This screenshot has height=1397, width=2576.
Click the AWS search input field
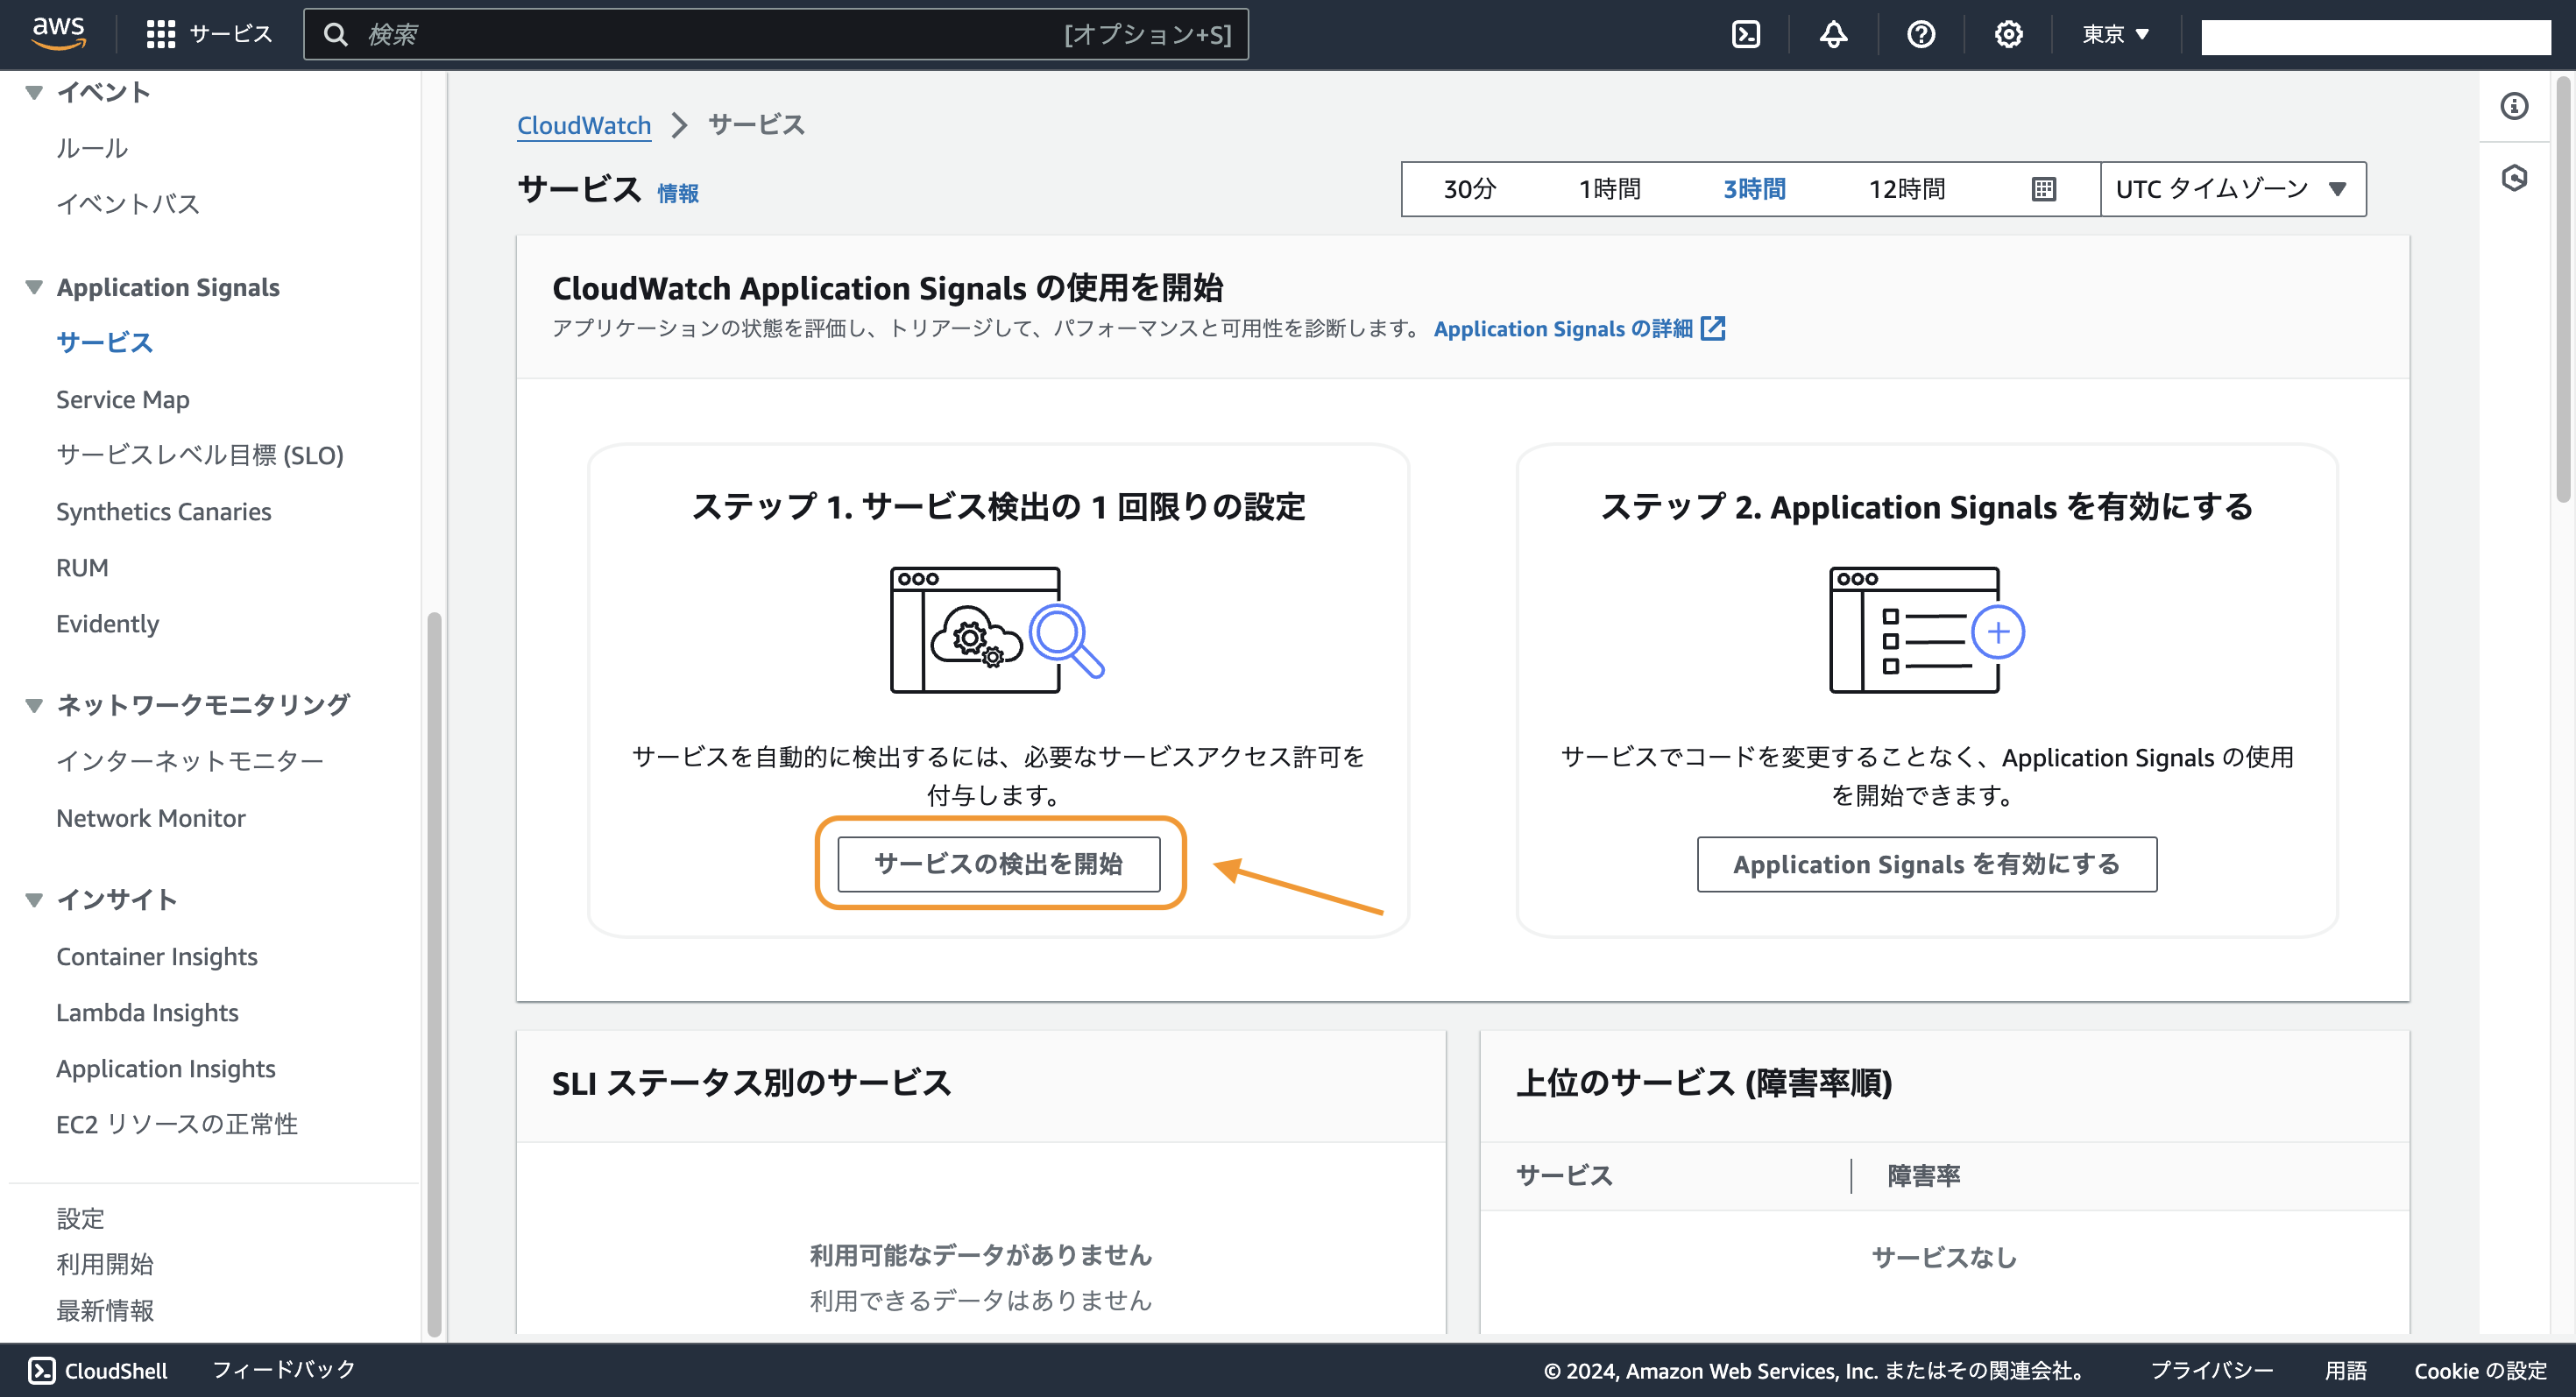tap(700, 35)
